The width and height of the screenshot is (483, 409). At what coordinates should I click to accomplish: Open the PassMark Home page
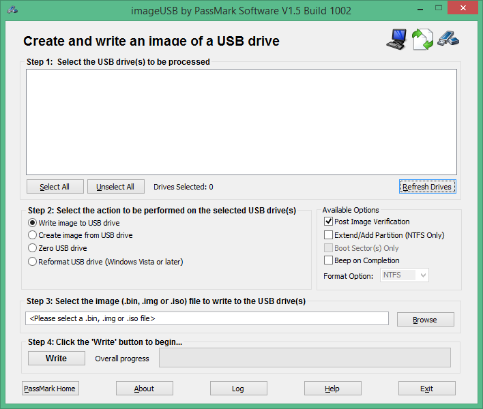pos(50,389)
